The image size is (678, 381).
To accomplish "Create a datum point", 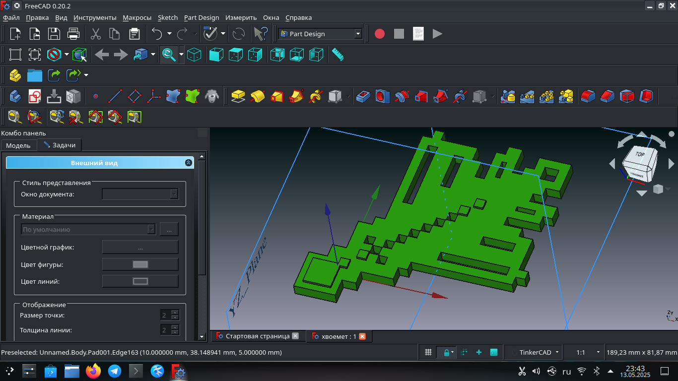I will tap(96, 96).
